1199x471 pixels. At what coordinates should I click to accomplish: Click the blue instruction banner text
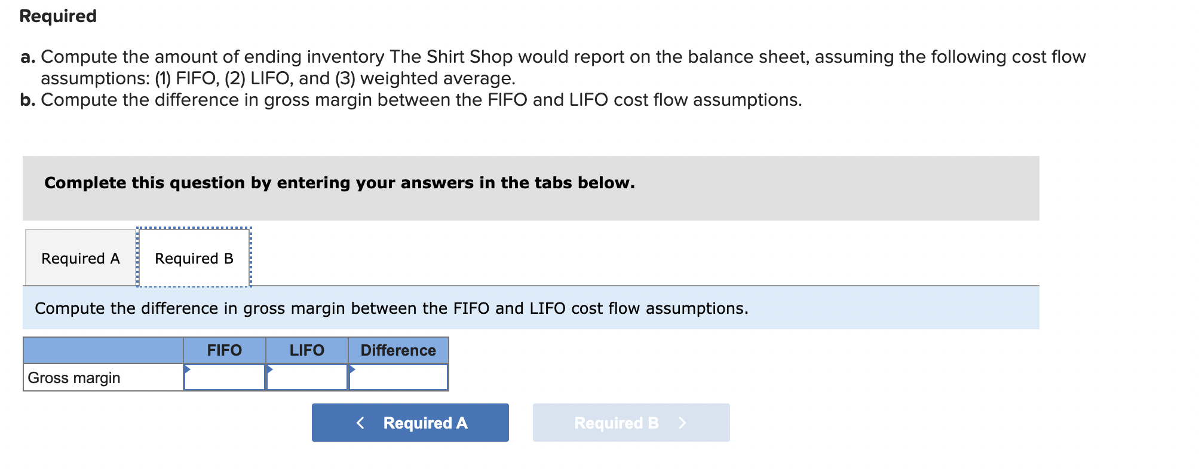click(391, 308)
